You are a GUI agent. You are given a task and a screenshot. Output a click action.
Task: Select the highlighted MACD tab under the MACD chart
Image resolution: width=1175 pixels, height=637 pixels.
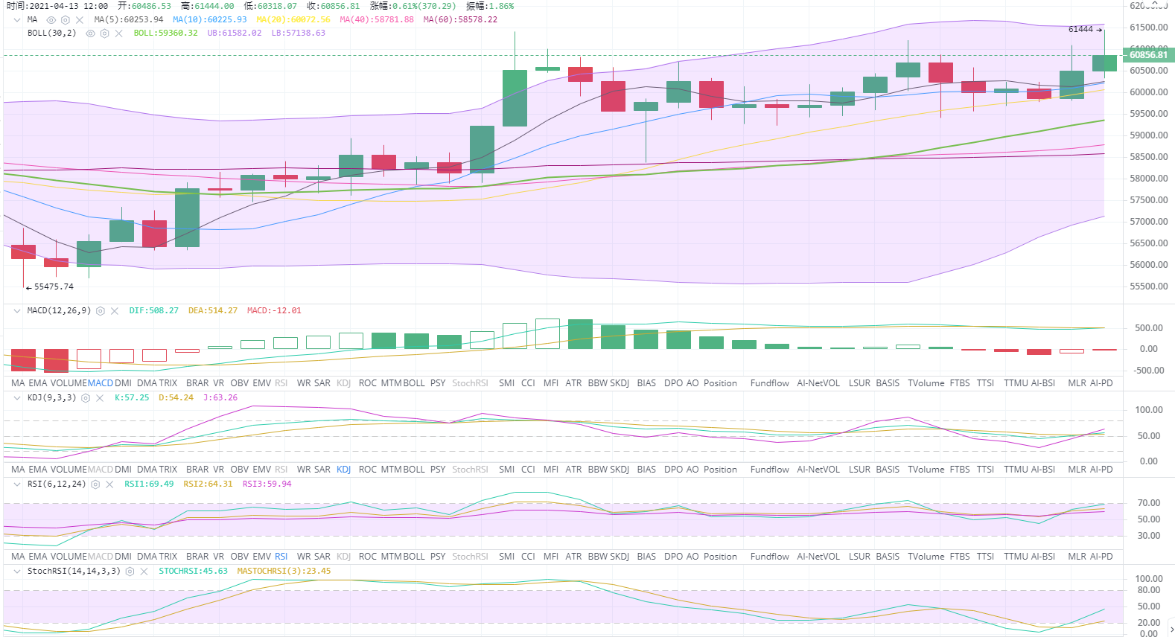[101, 383]
